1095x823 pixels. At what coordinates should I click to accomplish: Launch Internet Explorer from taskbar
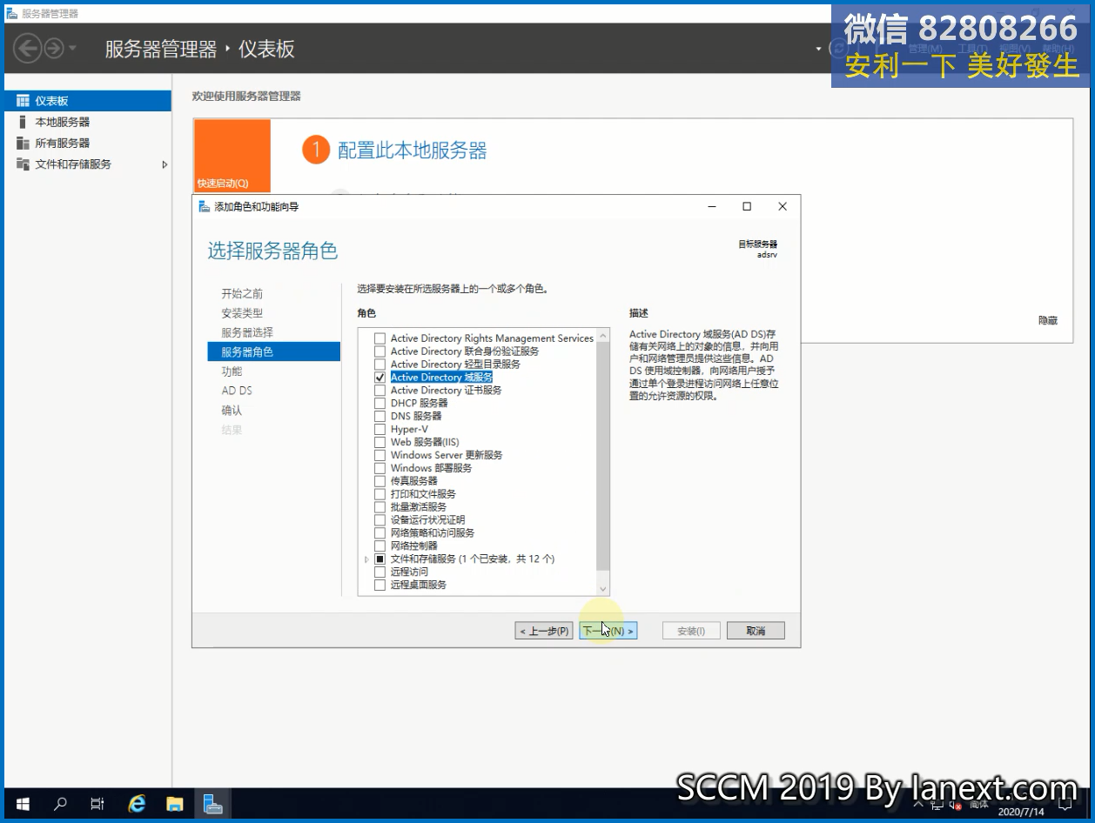pyautogui.click(x=137, y=804)
